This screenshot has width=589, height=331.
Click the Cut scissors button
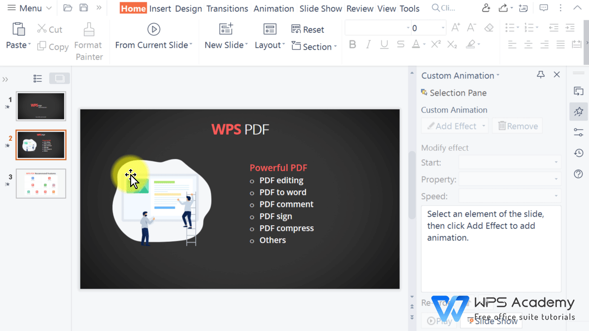(50, 29)
